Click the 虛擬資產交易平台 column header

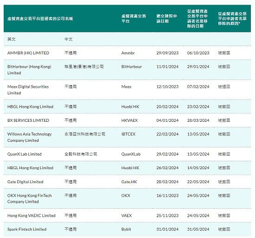(x=134, y=19)
